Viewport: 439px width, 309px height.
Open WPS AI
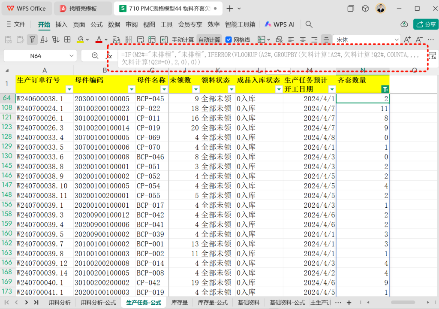tap(280, 24)
